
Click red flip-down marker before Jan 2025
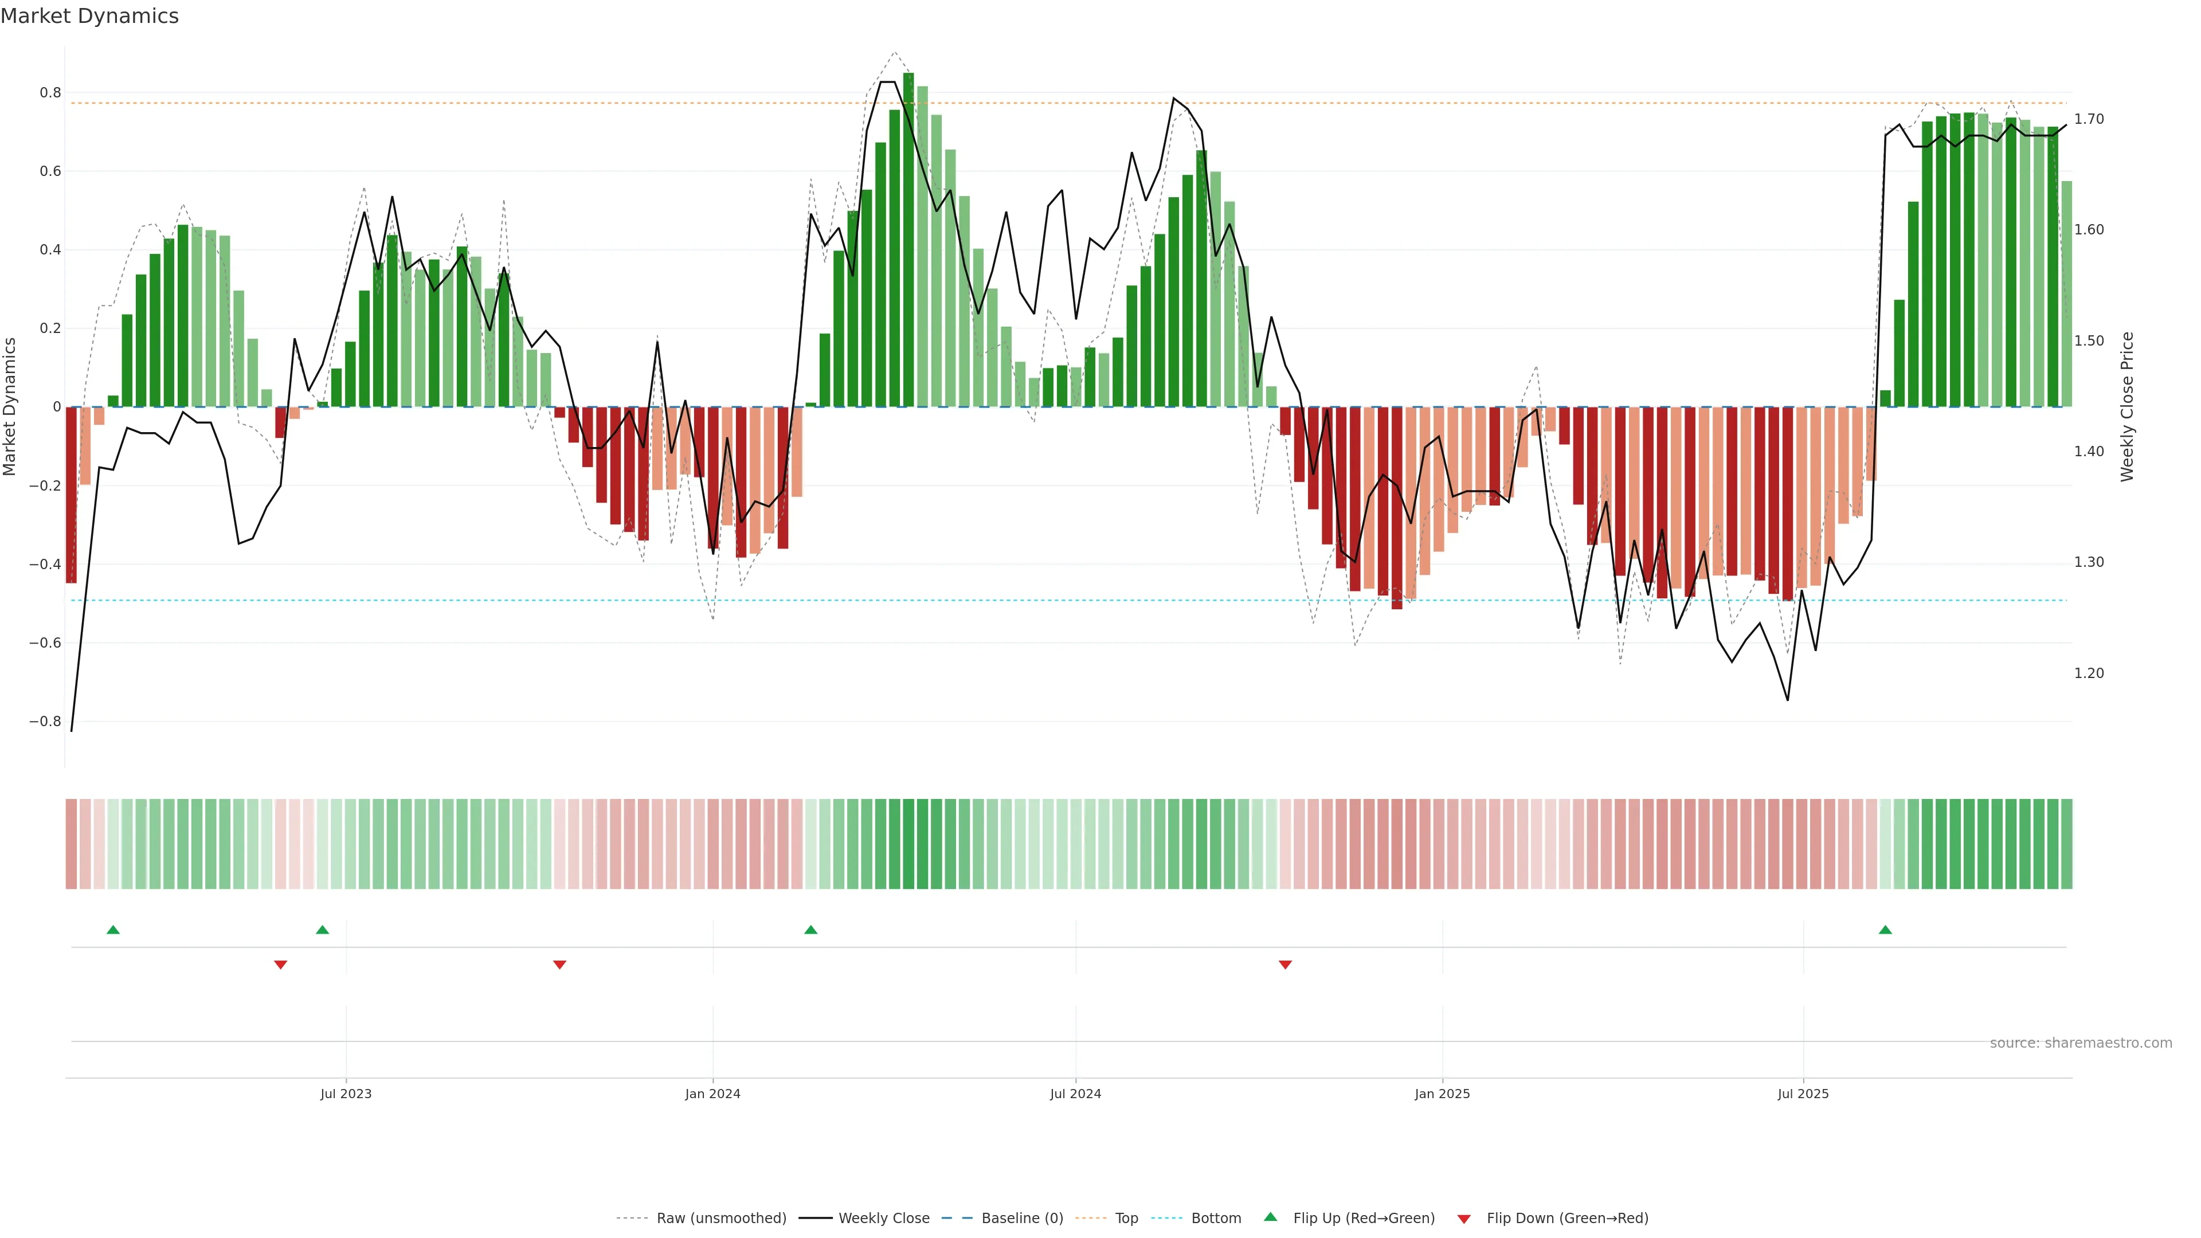pyautogui.click(x=1285, y=965)
